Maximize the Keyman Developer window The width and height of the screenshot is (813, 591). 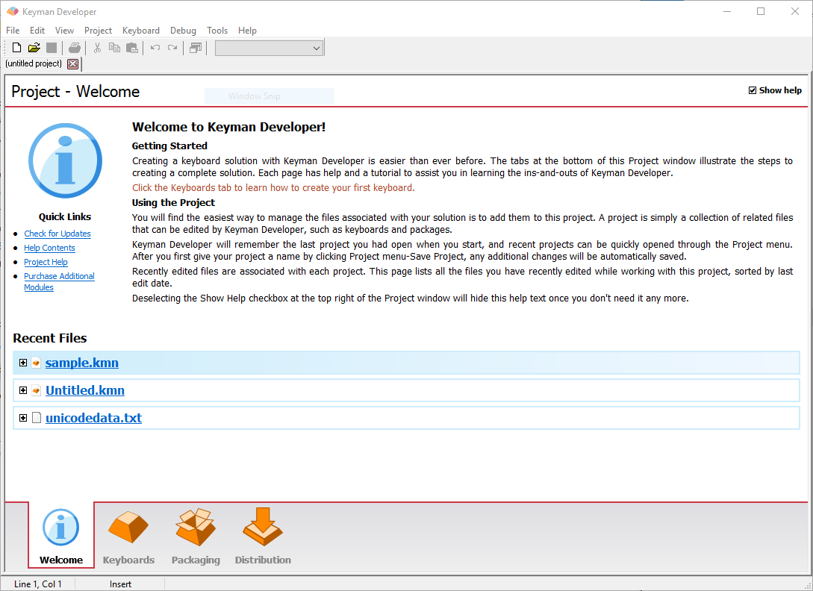[761, 11]
